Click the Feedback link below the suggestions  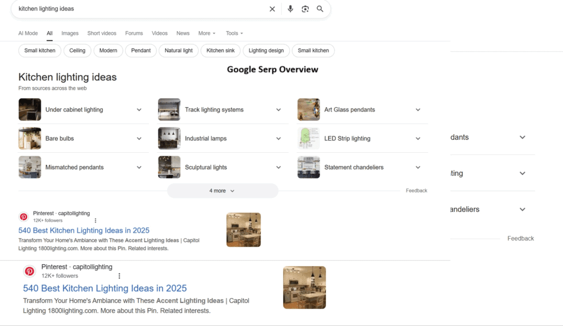[416, 190]
